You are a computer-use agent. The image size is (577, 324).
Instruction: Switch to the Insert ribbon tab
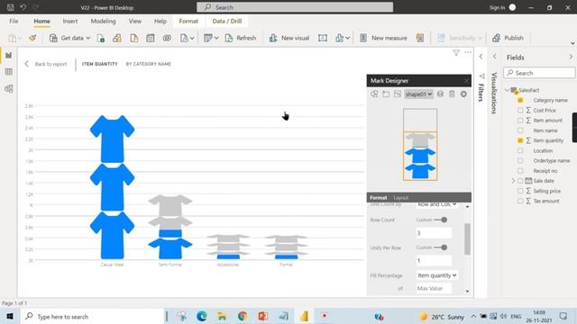click(x=70, y=22)
